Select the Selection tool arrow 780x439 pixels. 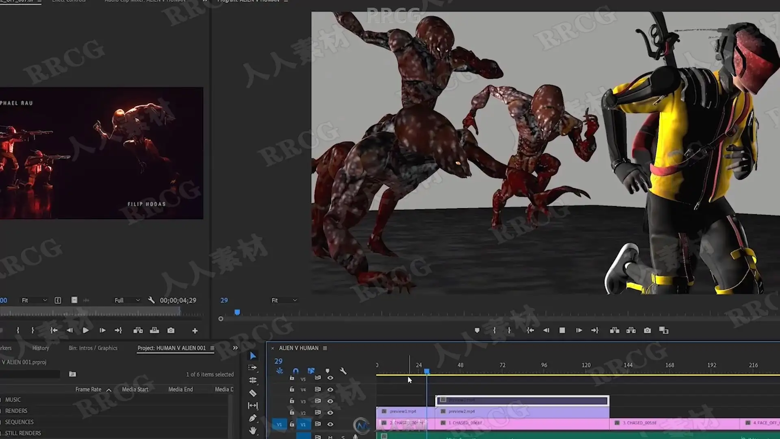(x=253, y=356)
